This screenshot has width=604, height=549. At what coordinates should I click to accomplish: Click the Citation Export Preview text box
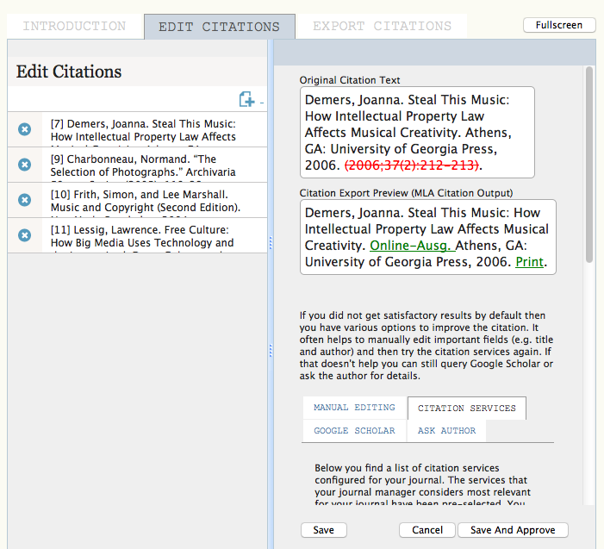tap(428, 237)
